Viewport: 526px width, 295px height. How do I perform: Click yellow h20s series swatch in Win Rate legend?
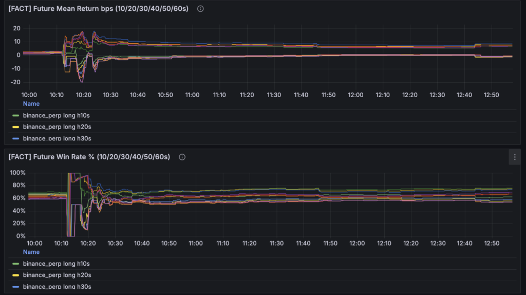(15, 275)
